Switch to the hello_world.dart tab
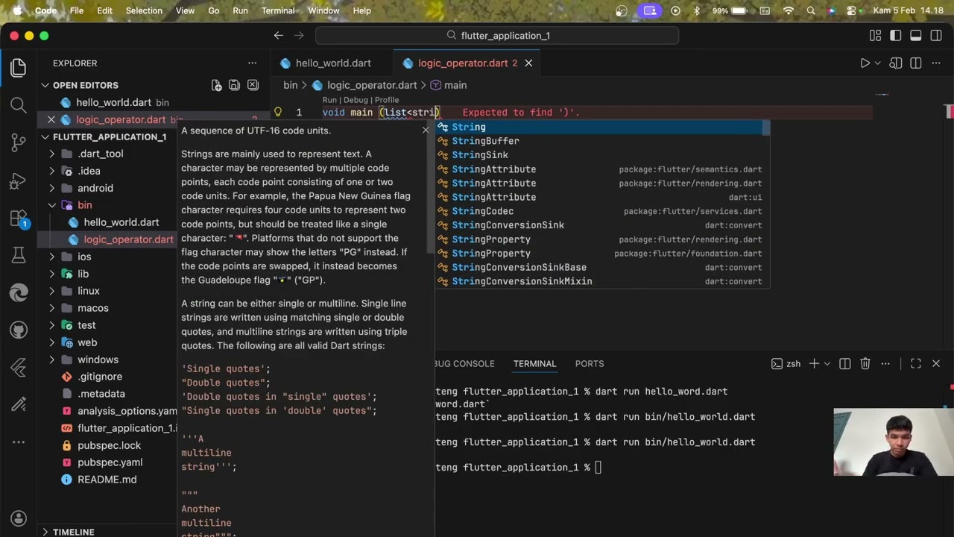The height and width of the screenshot is (537, 954). (x=333, y=63)
